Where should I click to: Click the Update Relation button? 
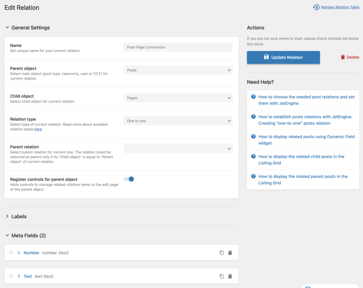[283, 57]
